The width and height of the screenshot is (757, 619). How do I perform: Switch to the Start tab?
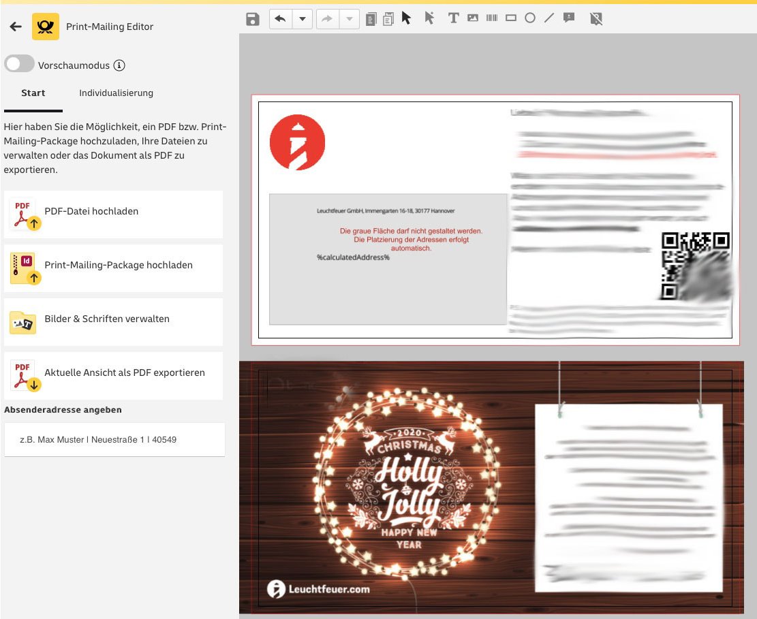[33, 93]
